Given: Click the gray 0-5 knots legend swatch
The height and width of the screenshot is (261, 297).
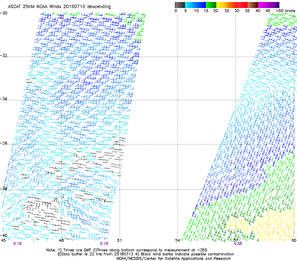Looking at the screenshot, I should pyautogui.click(x=180, y=5).
